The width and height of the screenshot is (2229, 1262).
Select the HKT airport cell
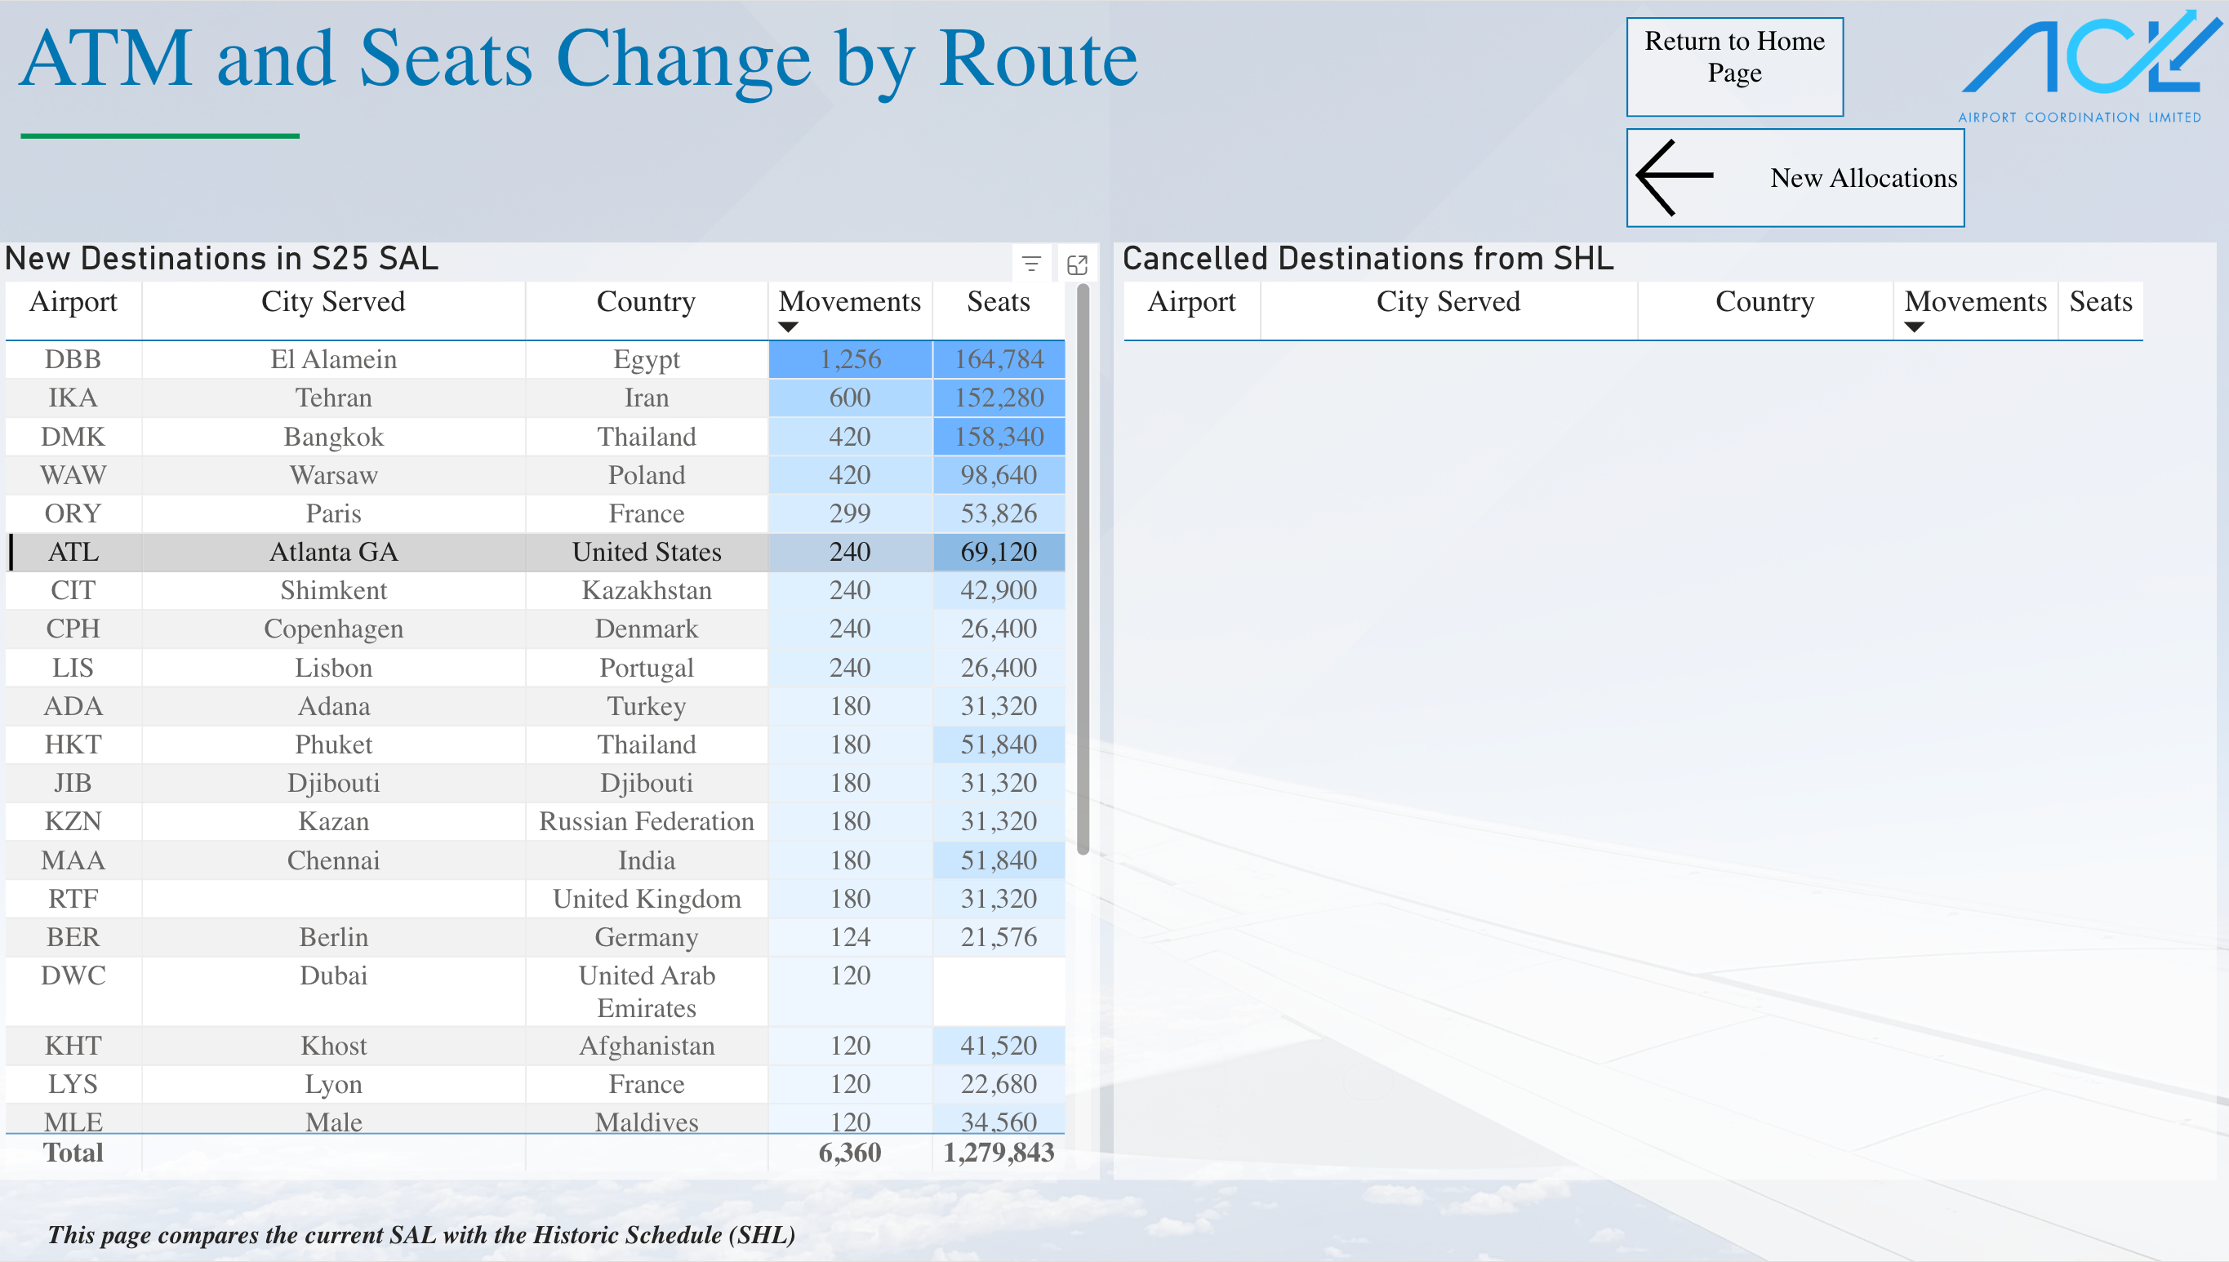73,744
